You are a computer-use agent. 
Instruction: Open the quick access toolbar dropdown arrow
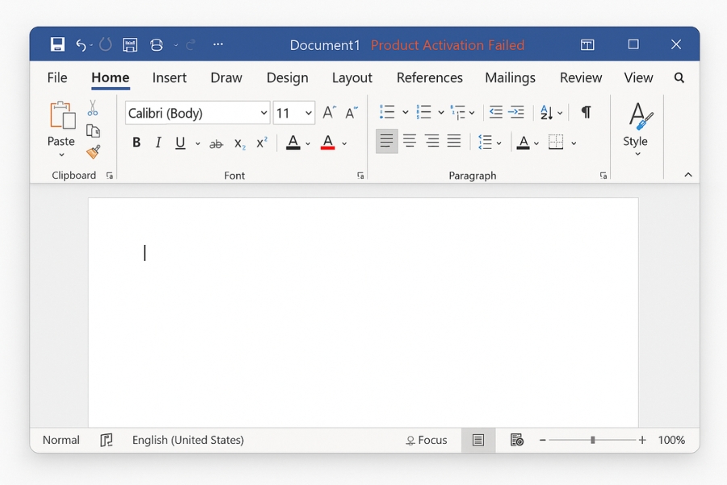[x=176, y=45]
